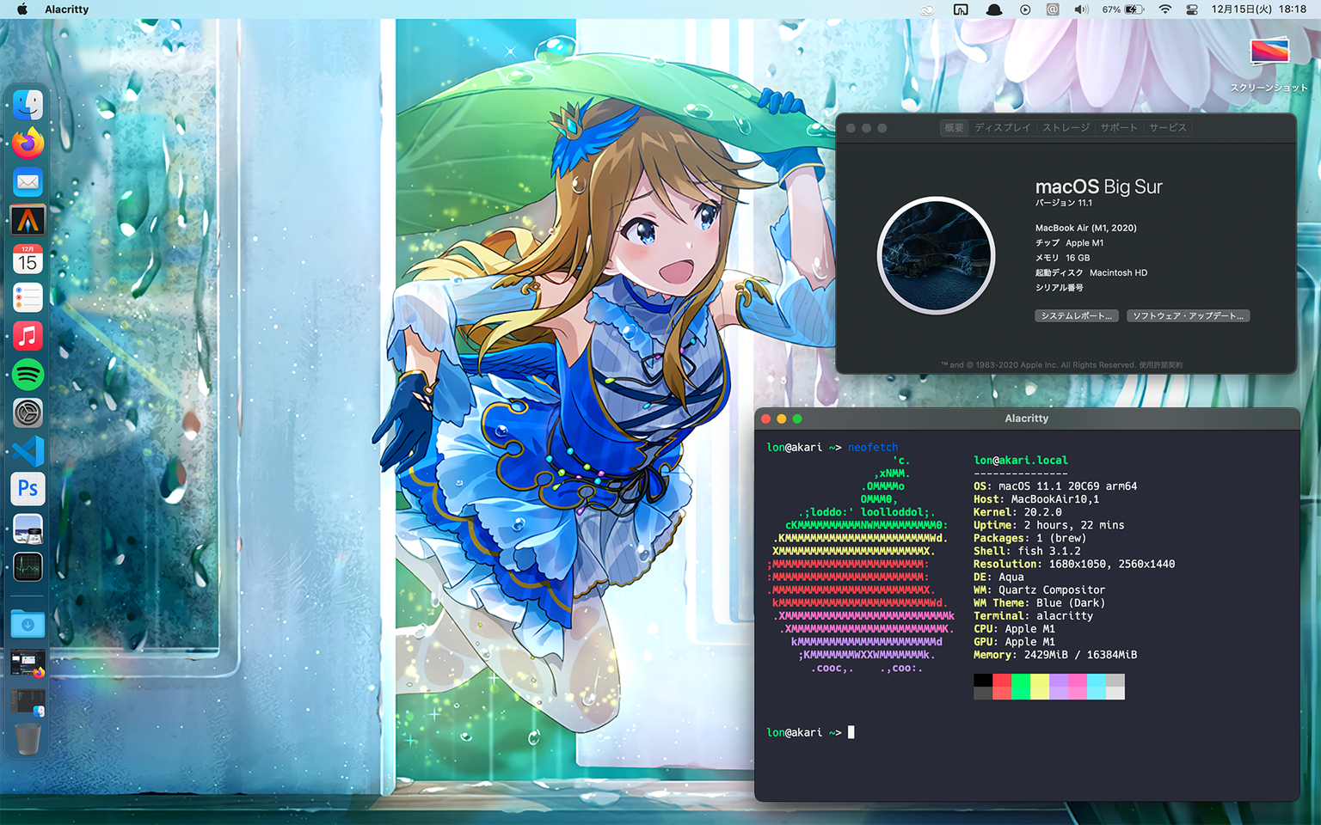Image resolution: width=1321 pixels, height=825 pixels.
Task: Open Visual Studio Code in the dock
Action: pyautogui.click(x=28, y=451)
